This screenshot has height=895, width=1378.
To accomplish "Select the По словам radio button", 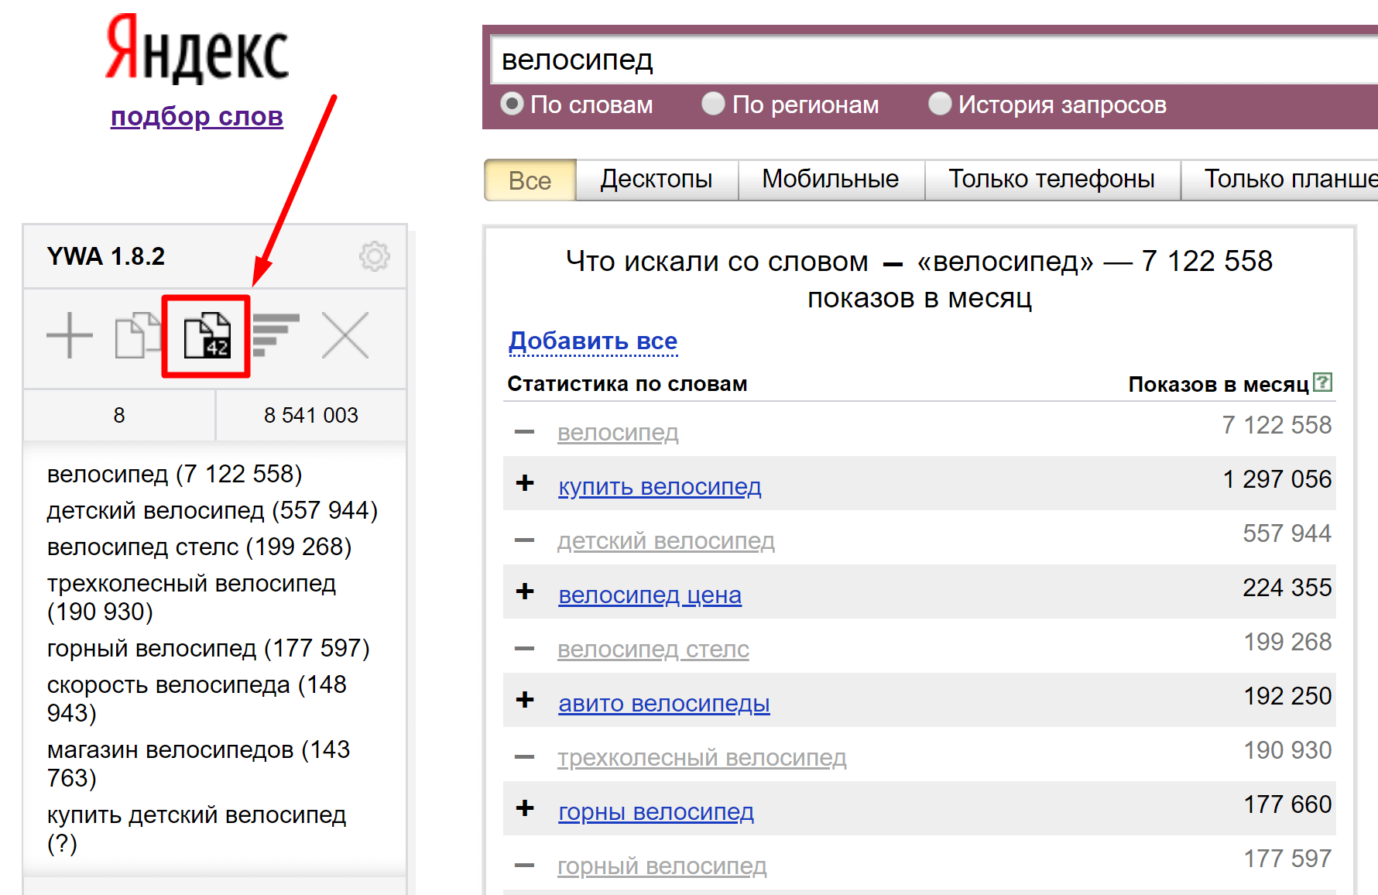I will tap(512, 103).
